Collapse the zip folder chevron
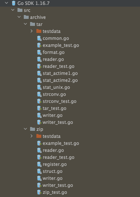140x197 pixels. click(x=25, y=129)
